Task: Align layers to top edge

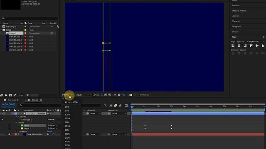Action: (x=251, y=46)
